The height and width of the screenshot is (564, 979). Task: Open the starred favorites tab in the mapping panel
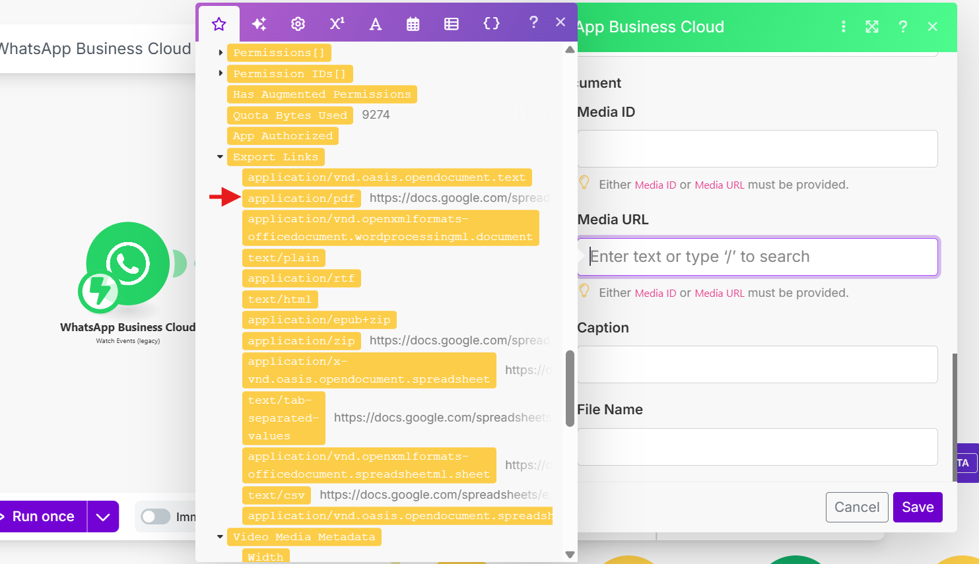pyautogui.click(x=219, y=24)
